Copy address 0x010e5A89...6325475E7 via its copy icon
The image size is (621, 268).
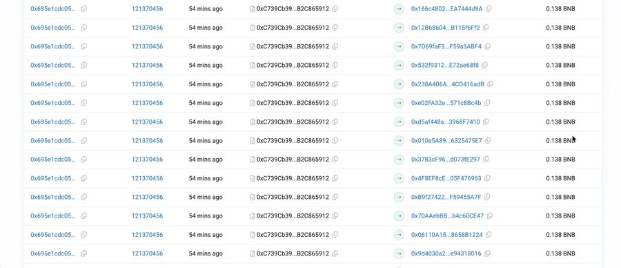click(489, 140)
